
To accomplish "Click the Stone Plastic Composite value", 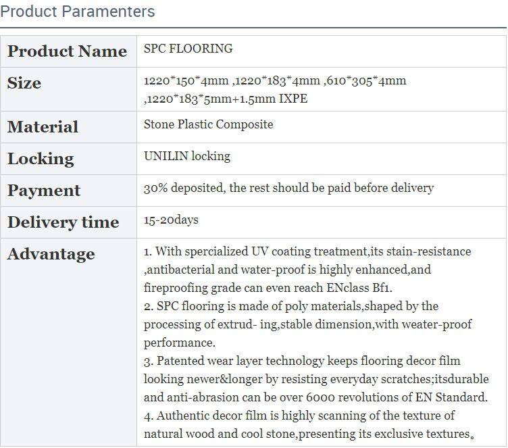I will tap(208, 124).
